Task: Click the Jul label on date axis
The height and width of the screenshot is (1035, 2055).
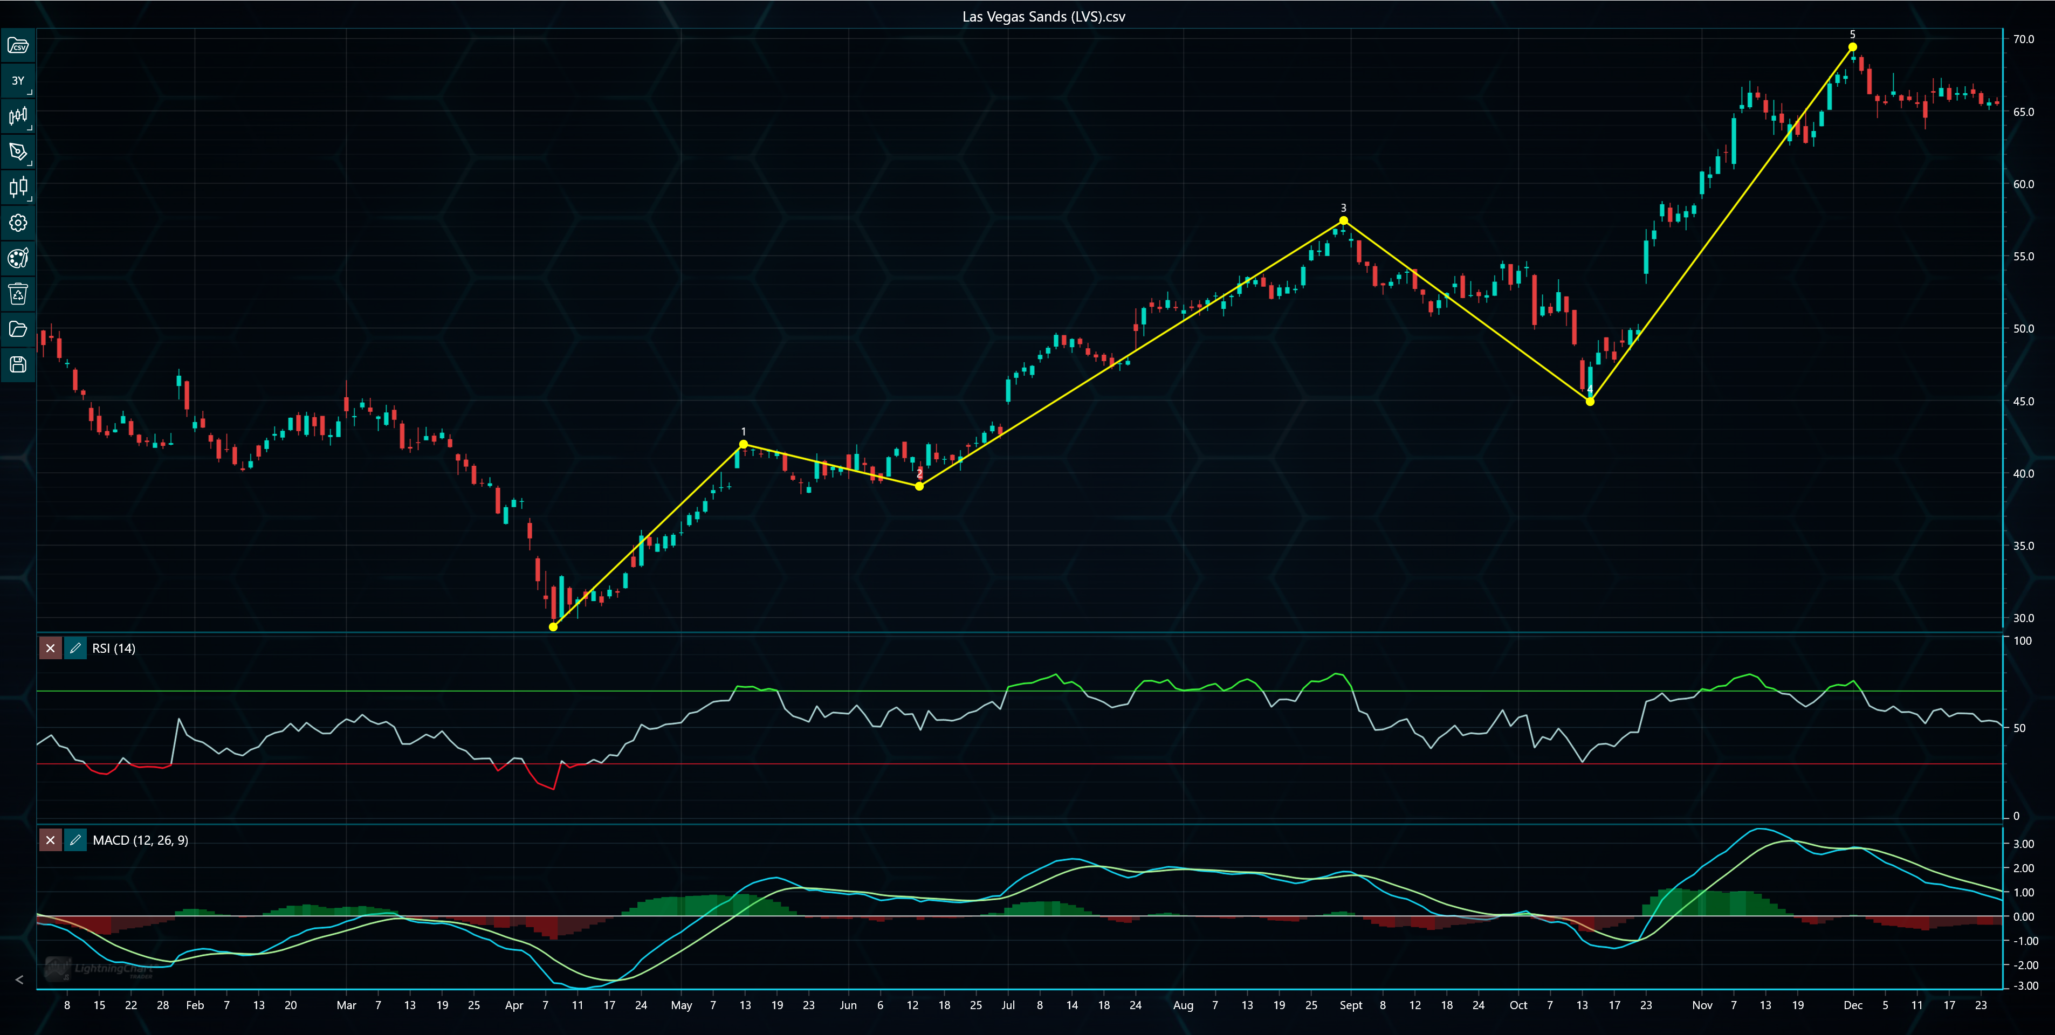Action: tap(1008, 1005)
